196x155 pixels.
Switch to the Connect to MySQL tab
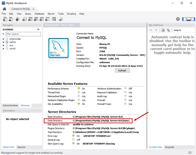click(21, 9)
